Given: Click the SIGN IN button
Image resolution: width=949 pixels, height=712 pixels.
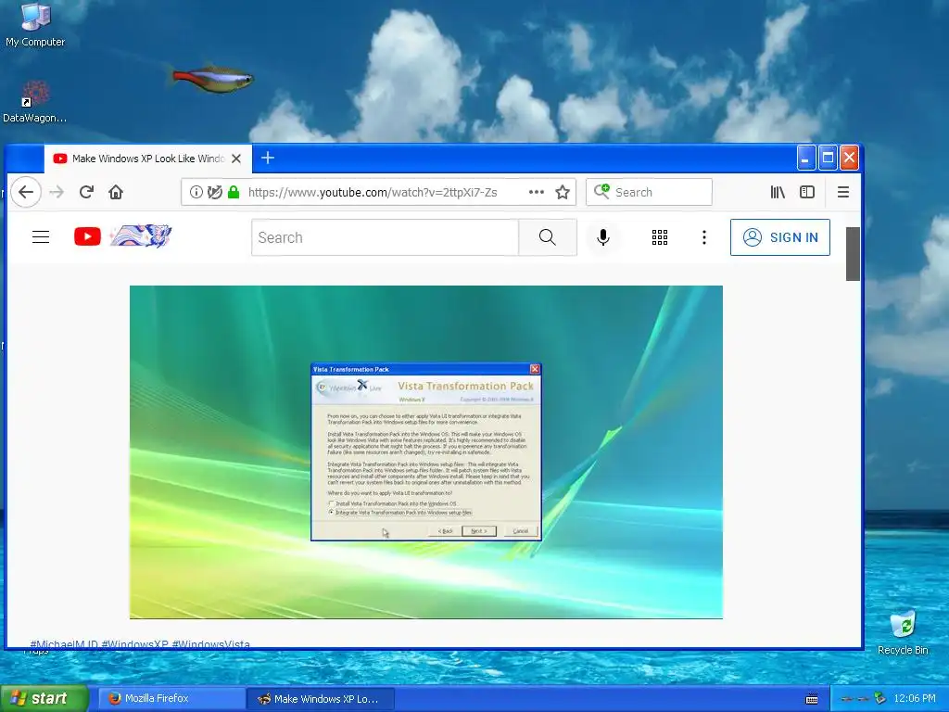Looking at the screenshot, I should pyautogui.click(x=780, y=237).
